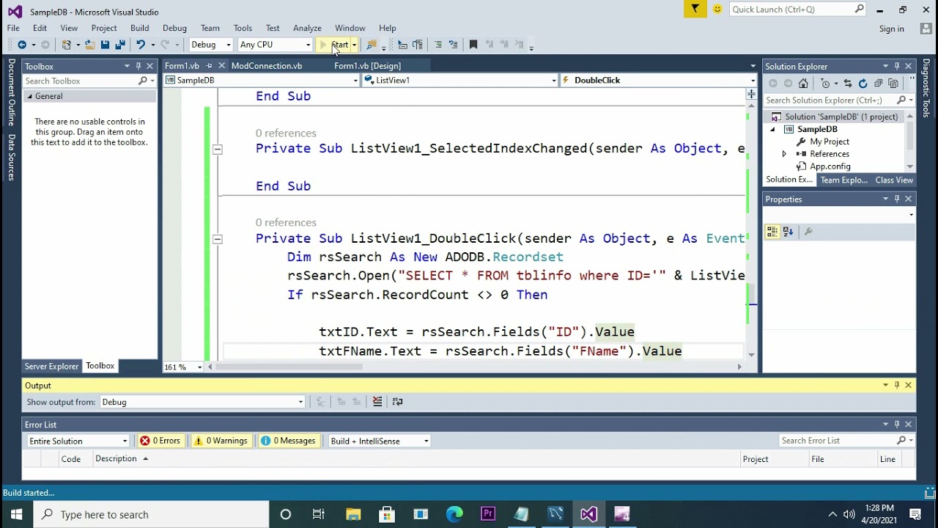
Task: Close the Form1.vb tab
Action: pyautogui.click(x=221, y=66)
